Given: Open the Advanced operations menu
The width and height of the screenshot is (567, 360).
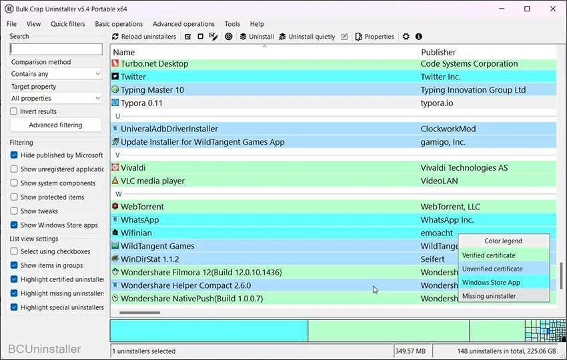Looking at the screenshot, I should coord(183,24).
